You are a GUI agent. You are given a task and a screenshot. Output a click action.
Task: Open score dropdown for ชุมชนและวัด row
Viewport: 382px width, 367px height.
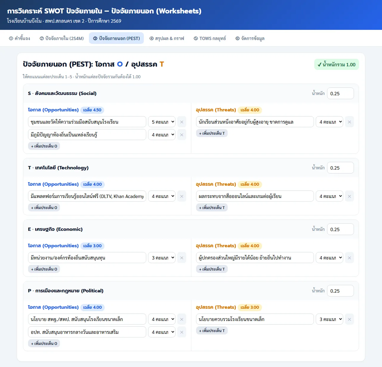click(x=162, y=122)
